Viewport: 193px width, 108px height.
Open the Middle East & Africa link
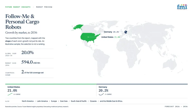tap(111, 101)
